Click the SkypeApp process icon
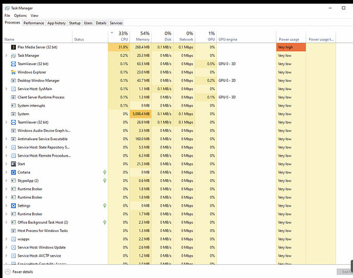The width and height of the screenshot is (353, 278). tap(13, 180)
